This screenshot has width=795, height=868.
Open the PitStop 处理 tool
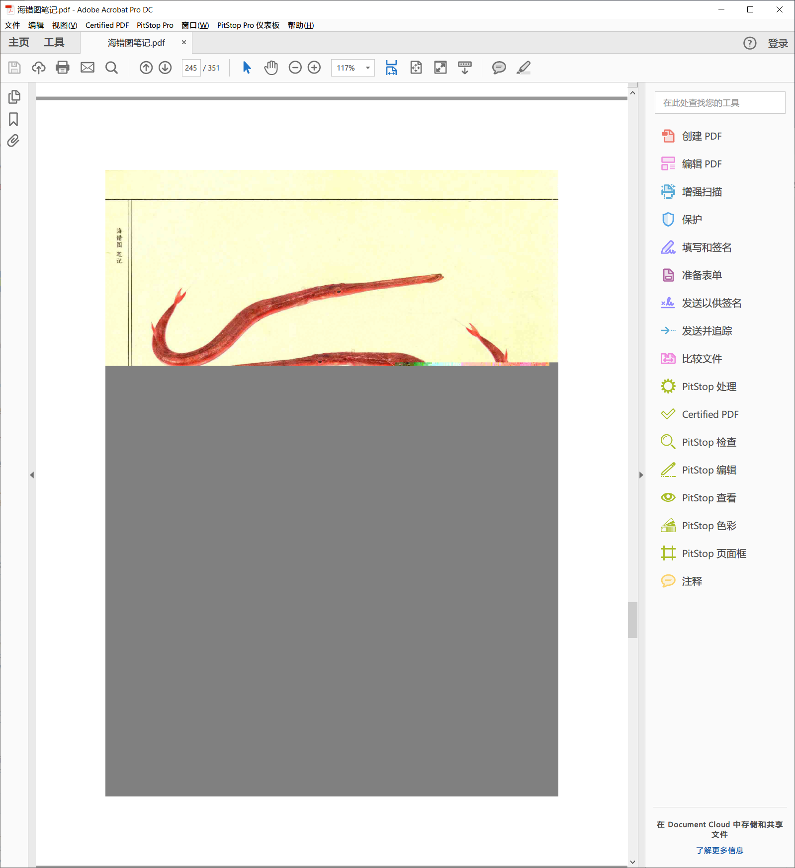[699, 387]
